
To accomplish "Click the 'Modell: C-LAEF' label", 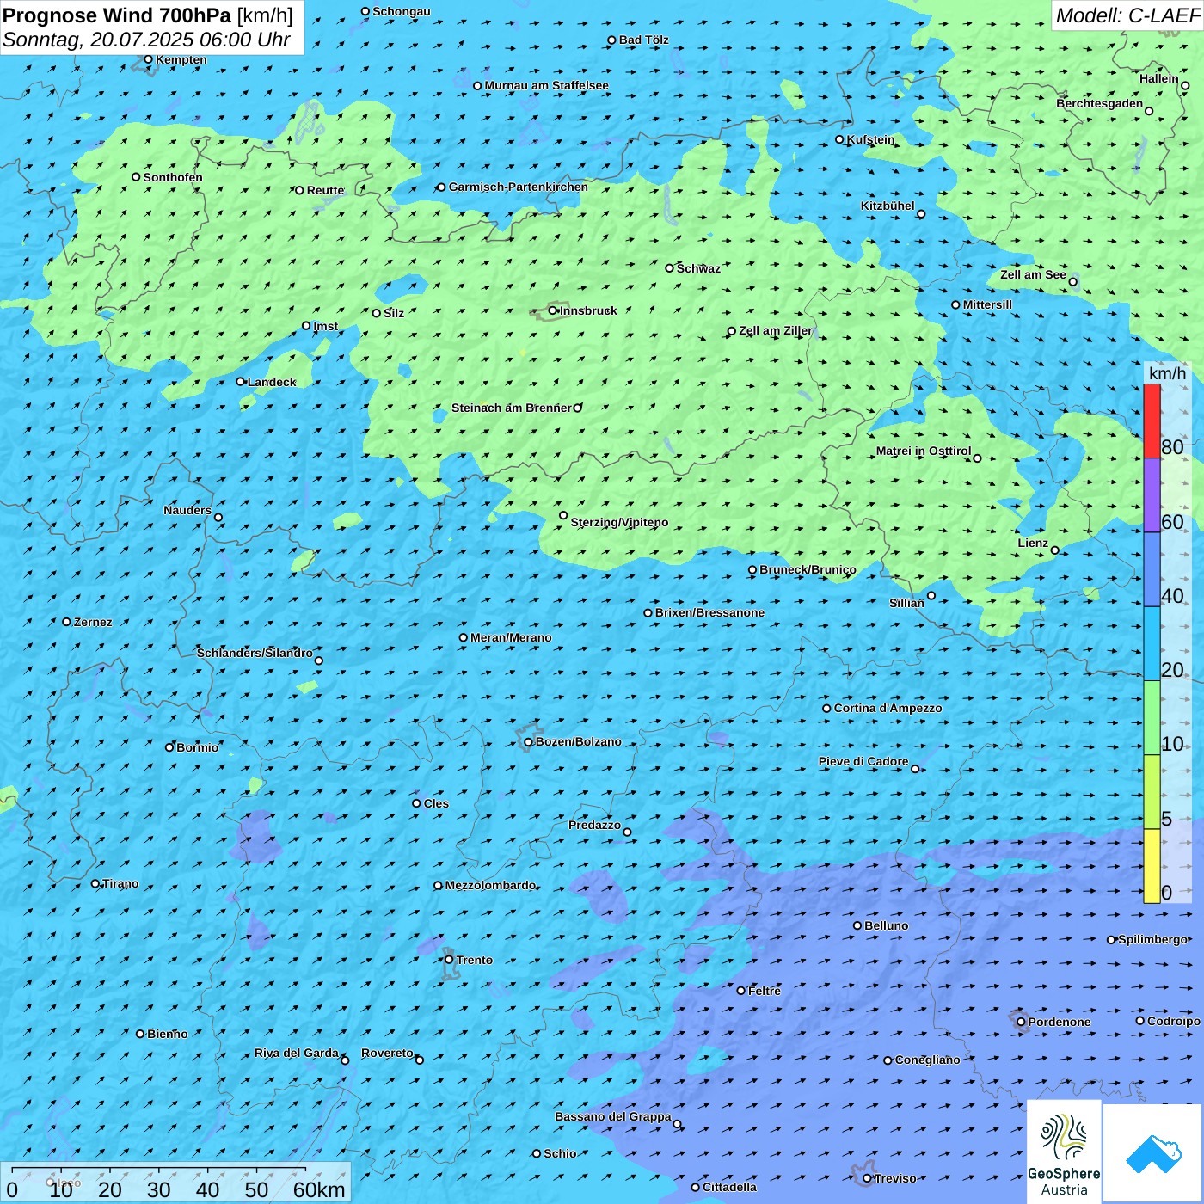I will (1127, 15).
